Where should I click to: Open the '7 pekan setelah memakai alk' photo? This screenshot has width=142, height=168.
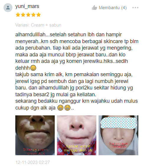[118, 135]
